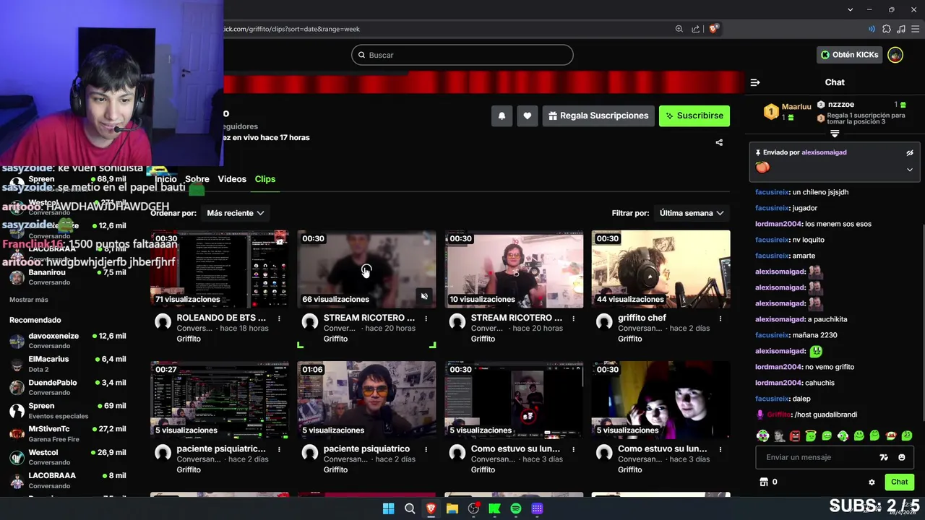Screen dimensions: 925x520
Task: Click the Obtén KICKs button
Action: point(850,55)
